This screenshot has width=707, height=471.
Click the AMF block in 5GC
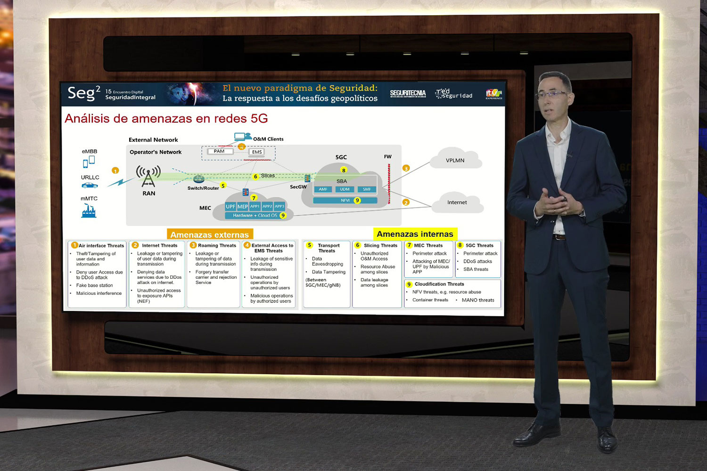click(x=323, y=189)
